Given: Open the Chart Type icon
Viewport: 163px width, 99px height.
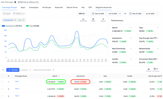Looking at the screenshot, I should (x=83, y=19).
